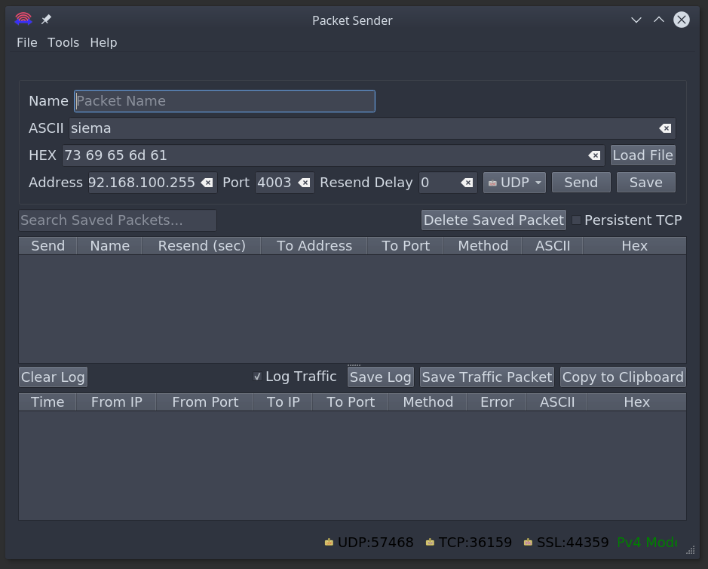Clear the Address field with its erase icon

tap(207, 183)
